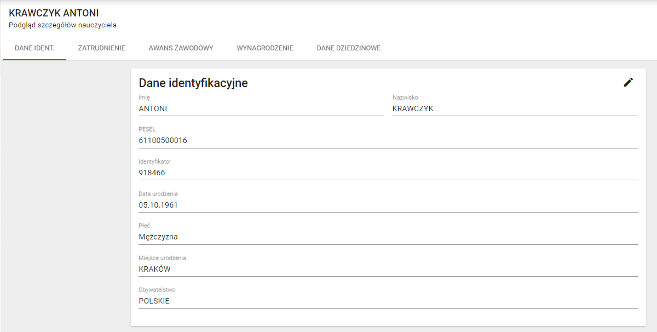This screenshot has width=657, height=332.
Task: Click the subtitle Podgląd szczegółów nauczyciela
Action: point(62,25)
